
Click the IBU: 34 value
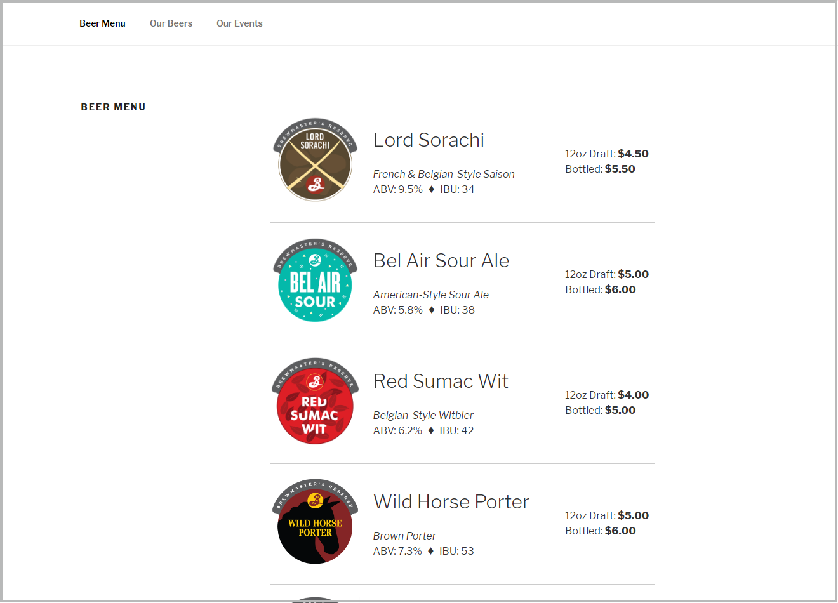pos(457,189)
